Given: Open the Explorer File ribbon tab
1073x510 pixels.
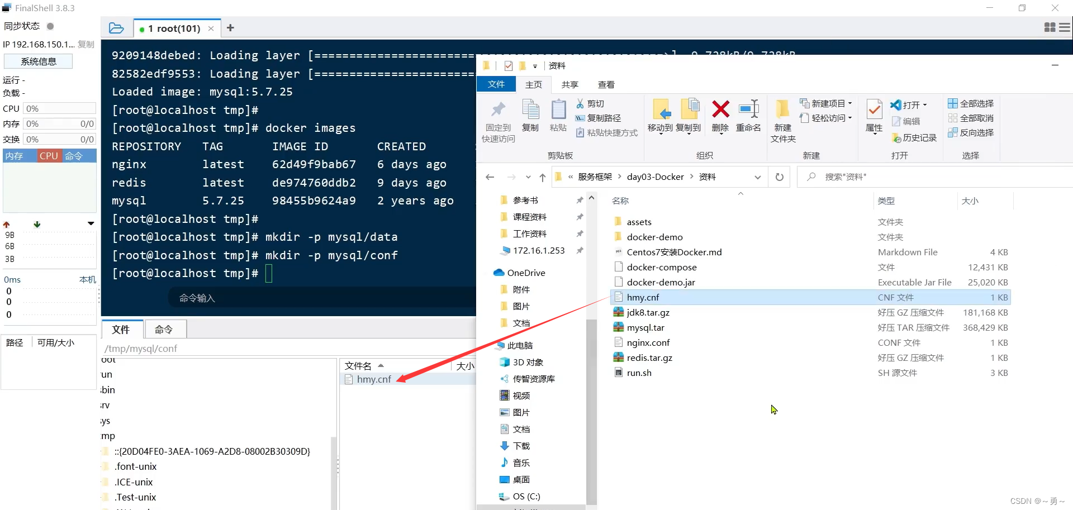Looking at the screenshot, I should click(496, 84).
